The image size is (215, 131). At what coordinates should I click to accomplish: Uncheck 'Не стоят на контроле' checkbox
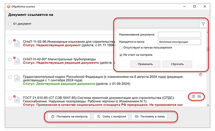click(x=120, y=55)
